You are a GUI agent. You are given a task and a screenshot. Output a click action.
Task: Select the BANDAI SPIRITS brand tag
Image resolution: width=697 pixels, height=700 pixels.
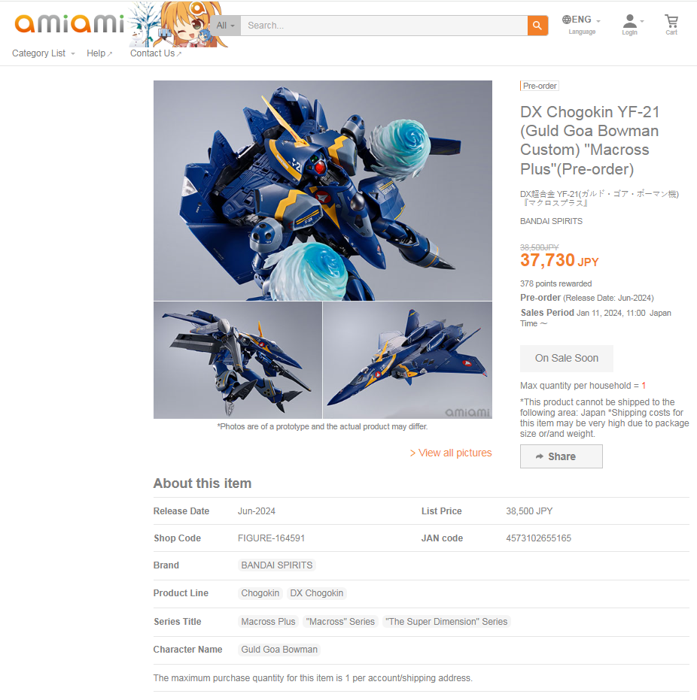coord(276,565)
